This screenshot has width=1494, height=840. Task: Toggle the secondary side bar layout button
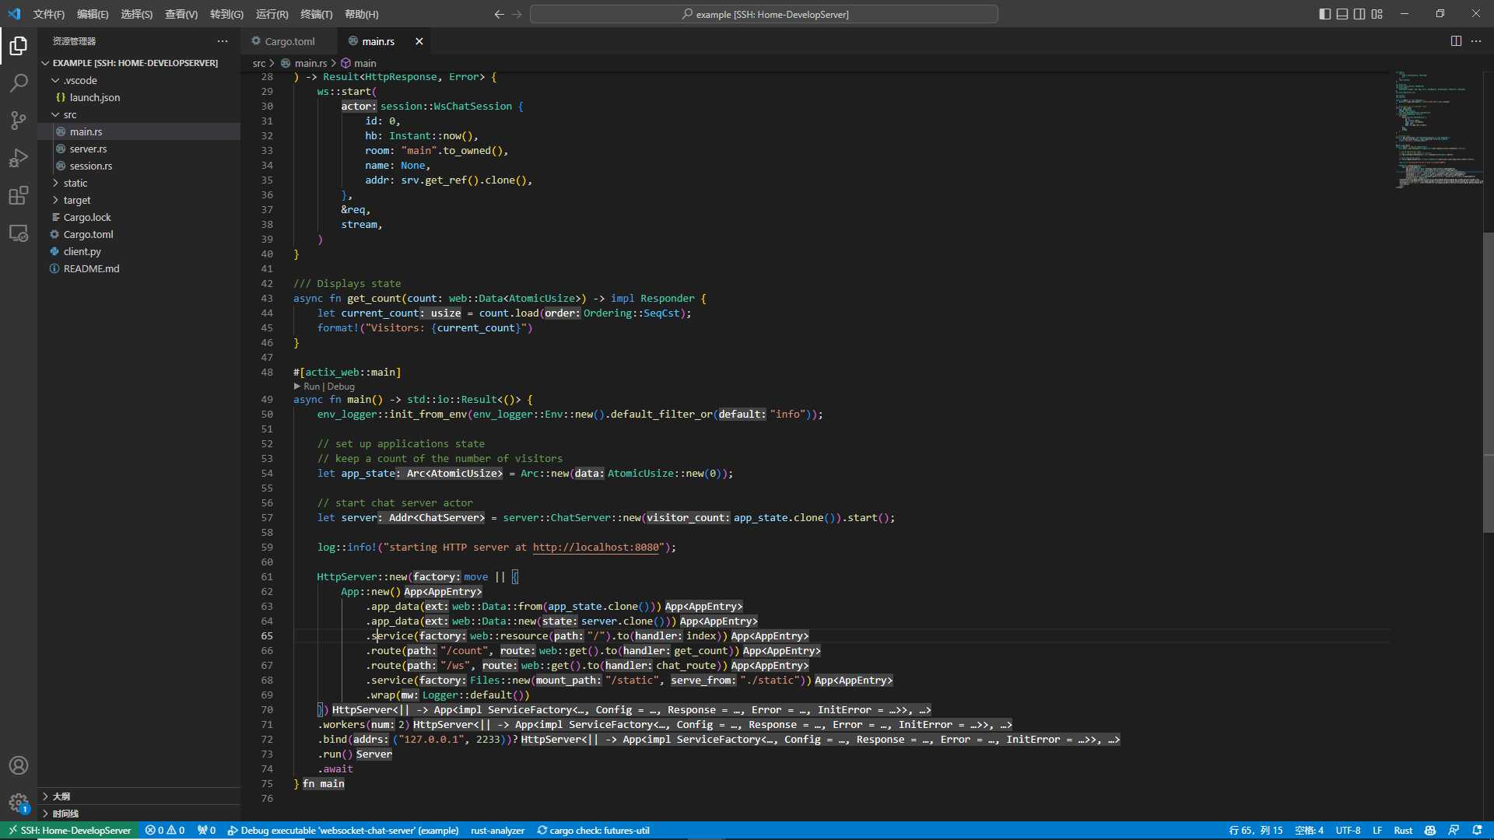(x=1359, y=14)
